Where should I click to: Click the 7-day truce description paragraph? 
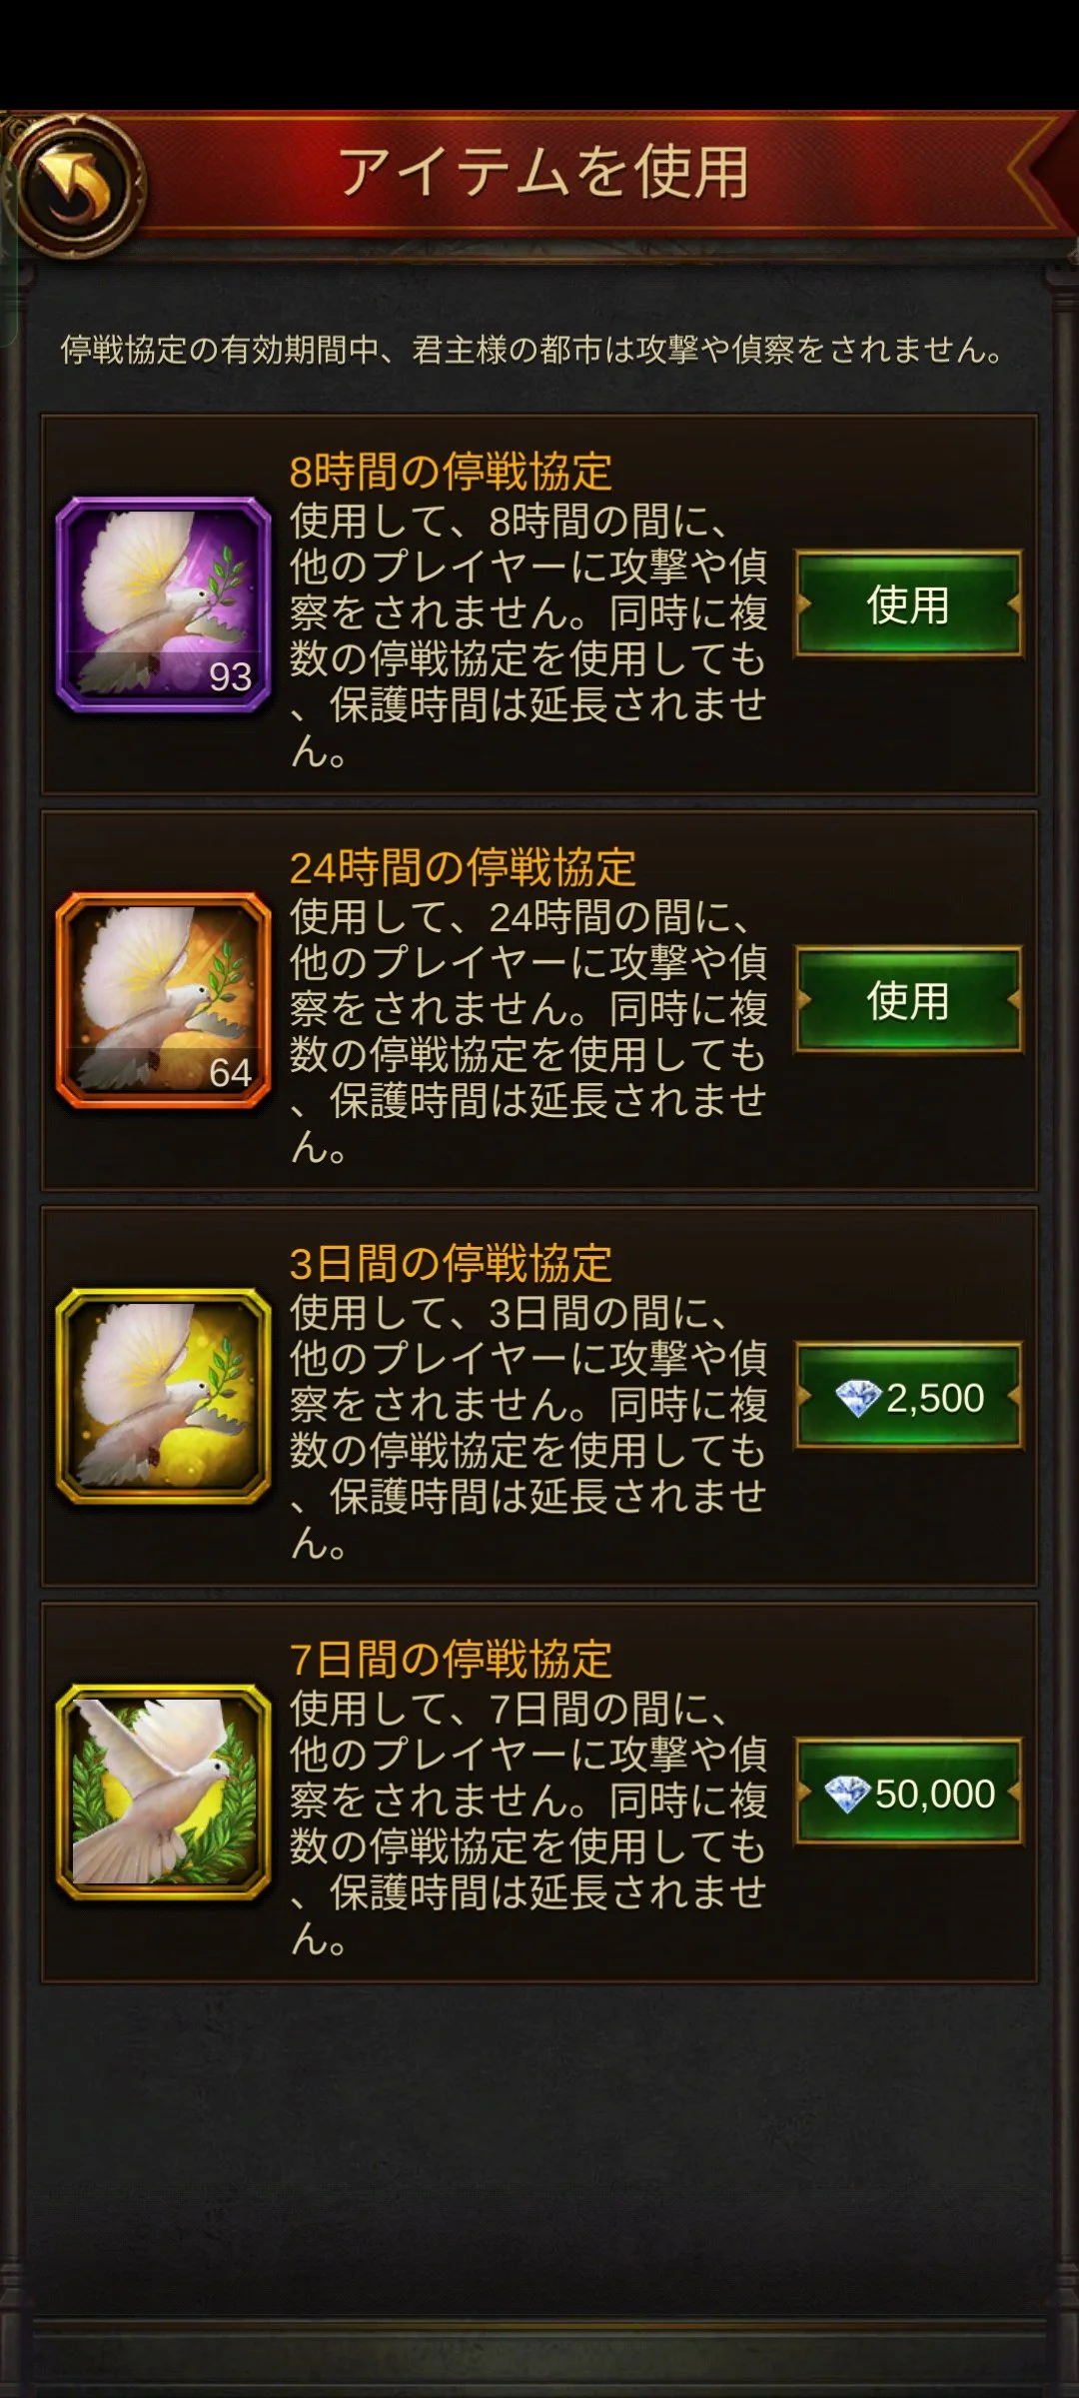[529, 1823]
